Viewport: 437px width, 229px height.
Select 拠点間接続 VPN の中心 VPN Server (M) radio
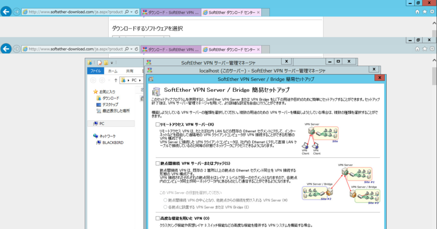(x=166, y=200)
